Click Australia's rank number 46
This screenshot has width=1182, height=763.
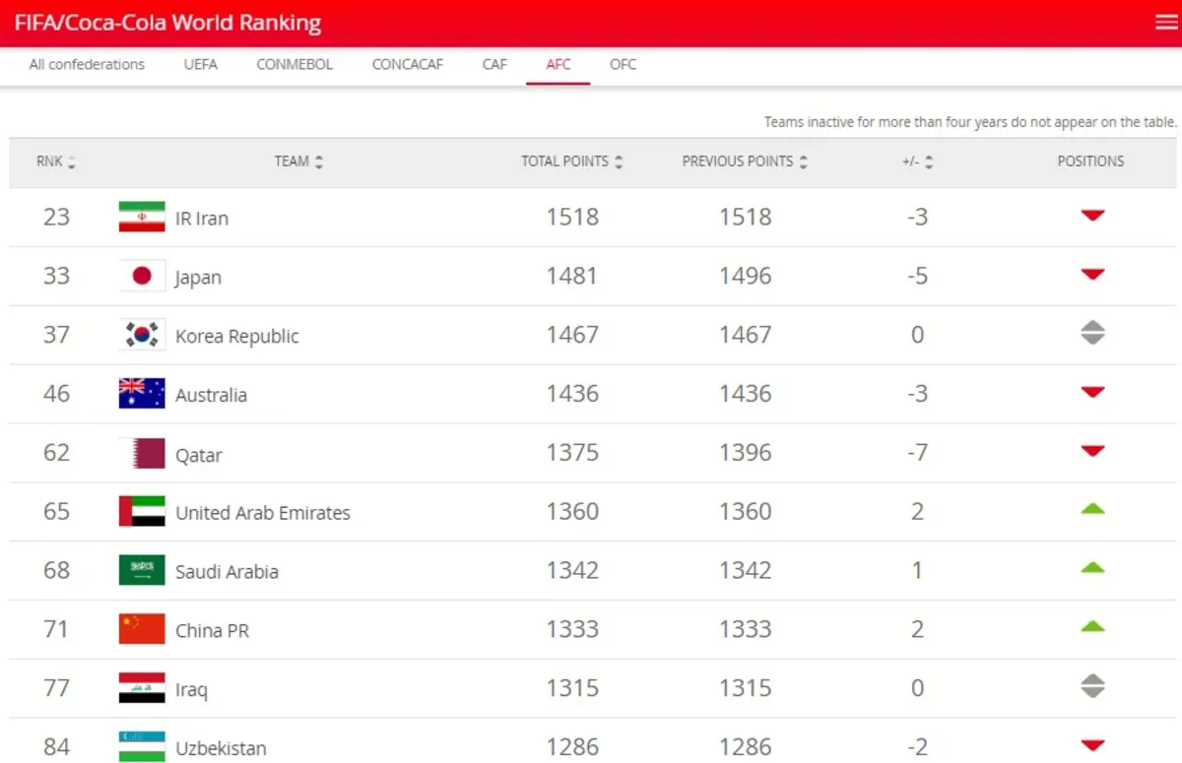56,394
